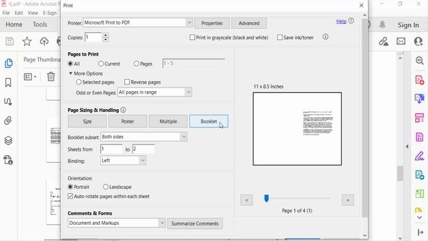Screen dimensions: 428x241
Task: Open the File menu
Action: (x=6, y=13)
